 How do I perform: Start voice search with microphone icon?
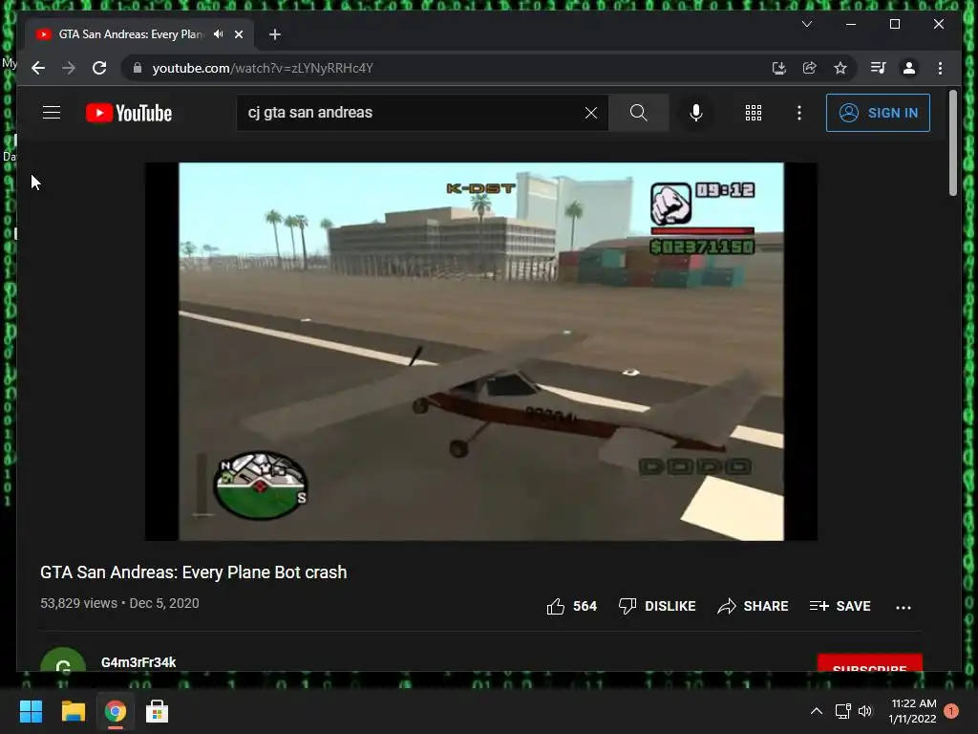tap(696, 113)
